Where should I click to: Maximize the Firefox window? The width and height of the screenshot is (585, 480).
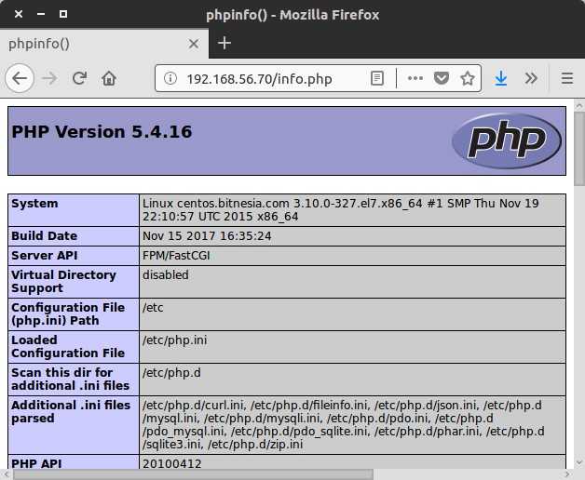(63, 14)
